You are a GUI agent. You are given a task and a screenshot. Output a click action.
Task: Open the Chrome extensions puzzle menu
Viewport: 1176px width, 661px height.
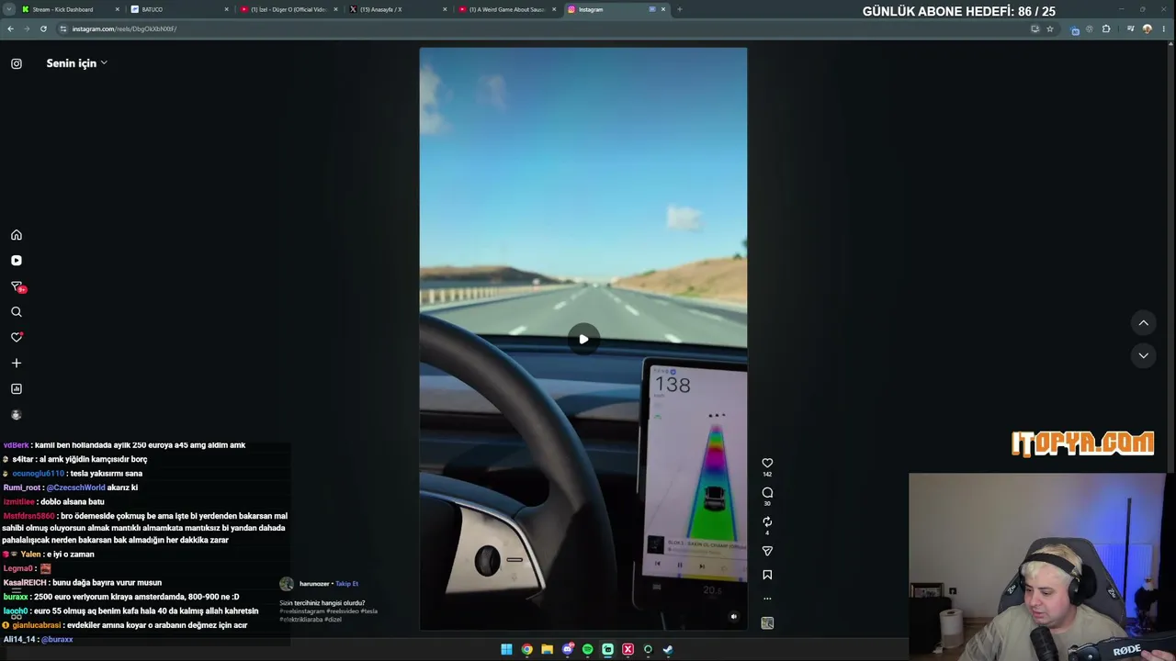[x=1106, y=28]
